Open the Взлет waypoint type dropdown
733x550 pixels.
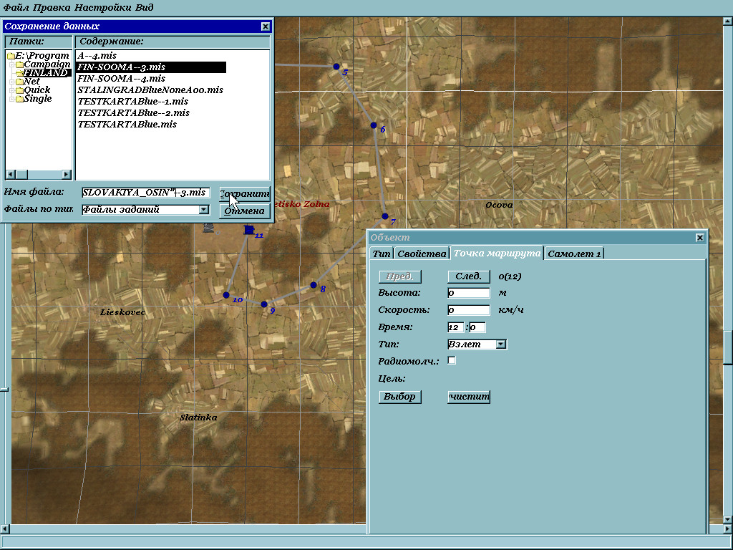point(500,344)
